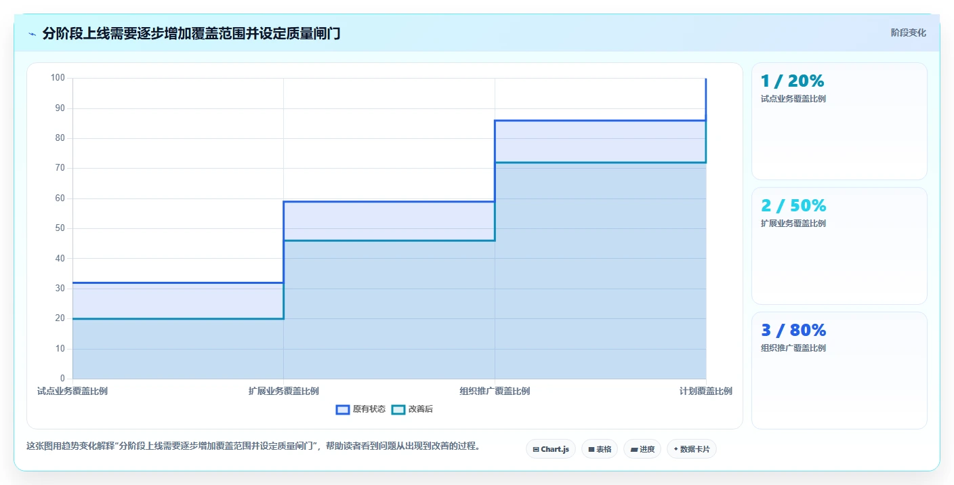Click the chart title heading text
The width and height of the screenshot is (954, 485).
(191, 33)
